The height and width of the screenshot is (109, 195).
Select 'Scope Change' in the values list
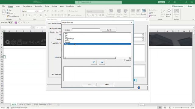click(x=69, y=39)
